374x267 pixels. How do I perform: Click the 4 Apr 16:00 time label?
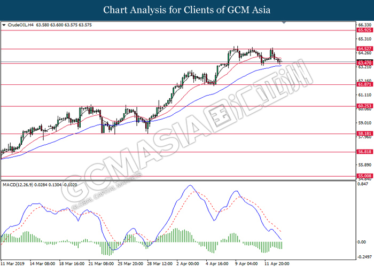[x=217, y=264]
